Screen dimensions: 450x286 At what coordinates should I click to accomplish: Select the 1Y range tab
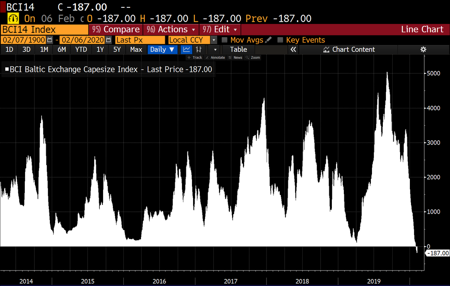(x=100, y=49)
